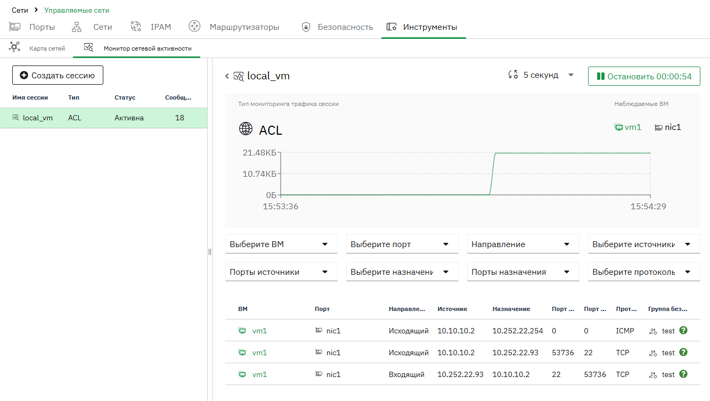Click the local_vm session list icon
This screenshot has height=401, width=710.
(x=15, y=118)
